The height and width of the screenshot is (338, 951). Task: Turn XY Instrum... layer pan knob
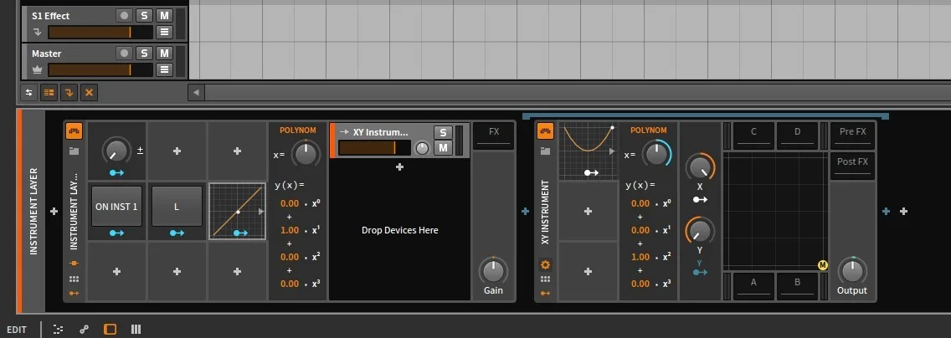pyautogui.click(x=422, y=148)
